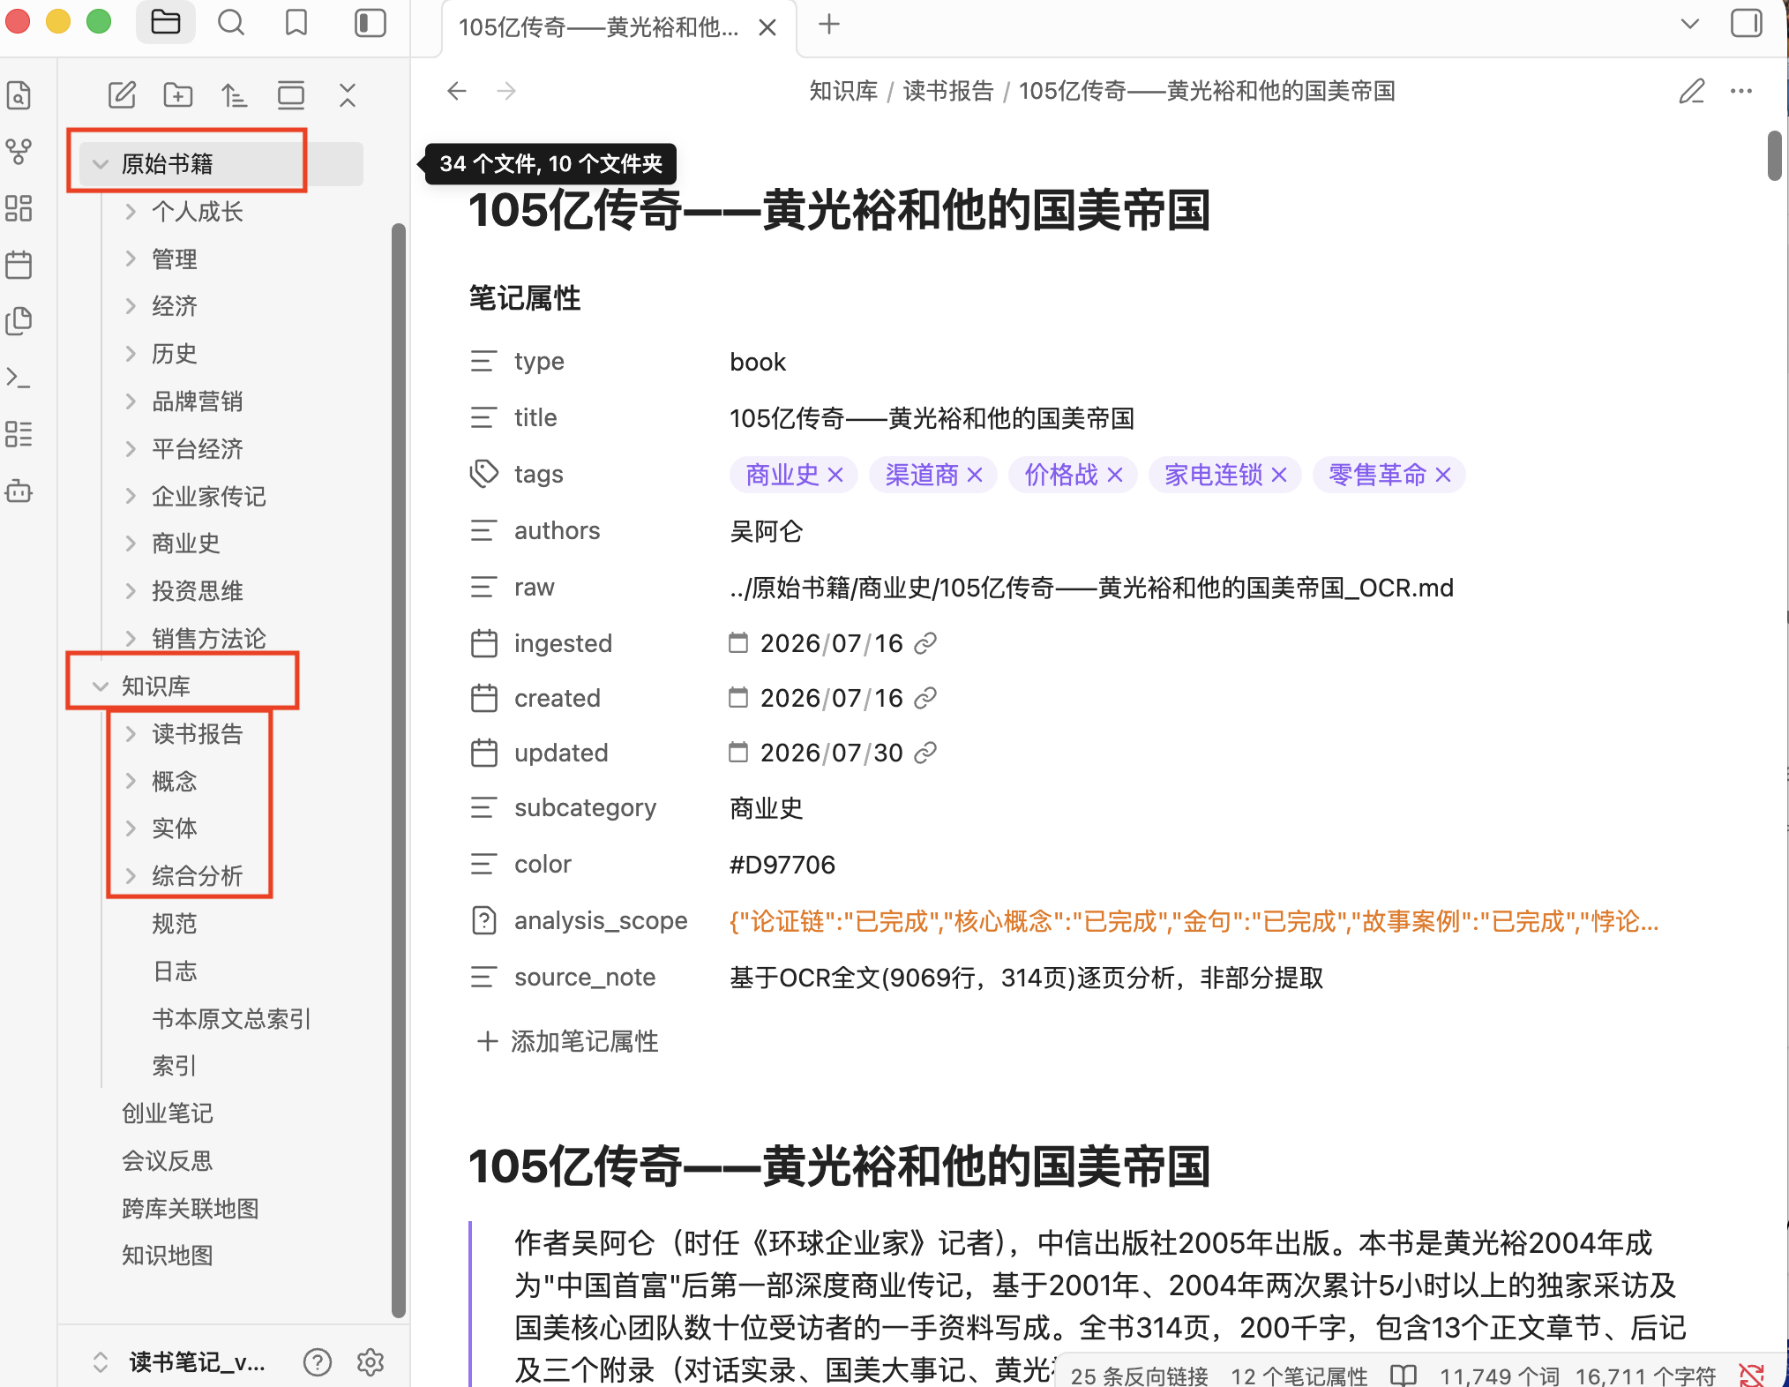Viewport: 1789px width, 1387px height.
Task: Open the ingested date link icon
Action: (924, 644)
